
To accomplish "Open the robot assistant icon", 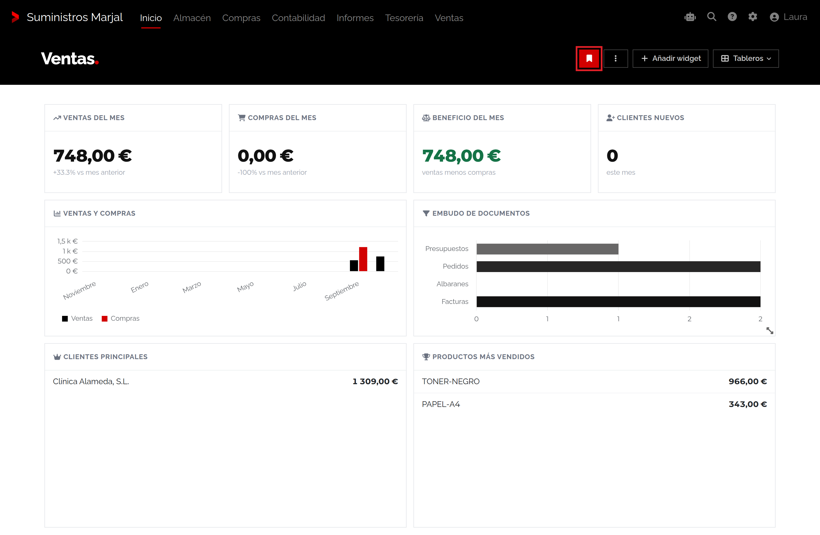I will click(x=690, y=17).
